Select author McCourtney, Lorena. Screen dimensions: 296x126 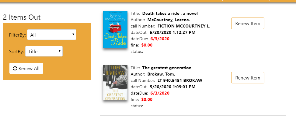point(169,20)
